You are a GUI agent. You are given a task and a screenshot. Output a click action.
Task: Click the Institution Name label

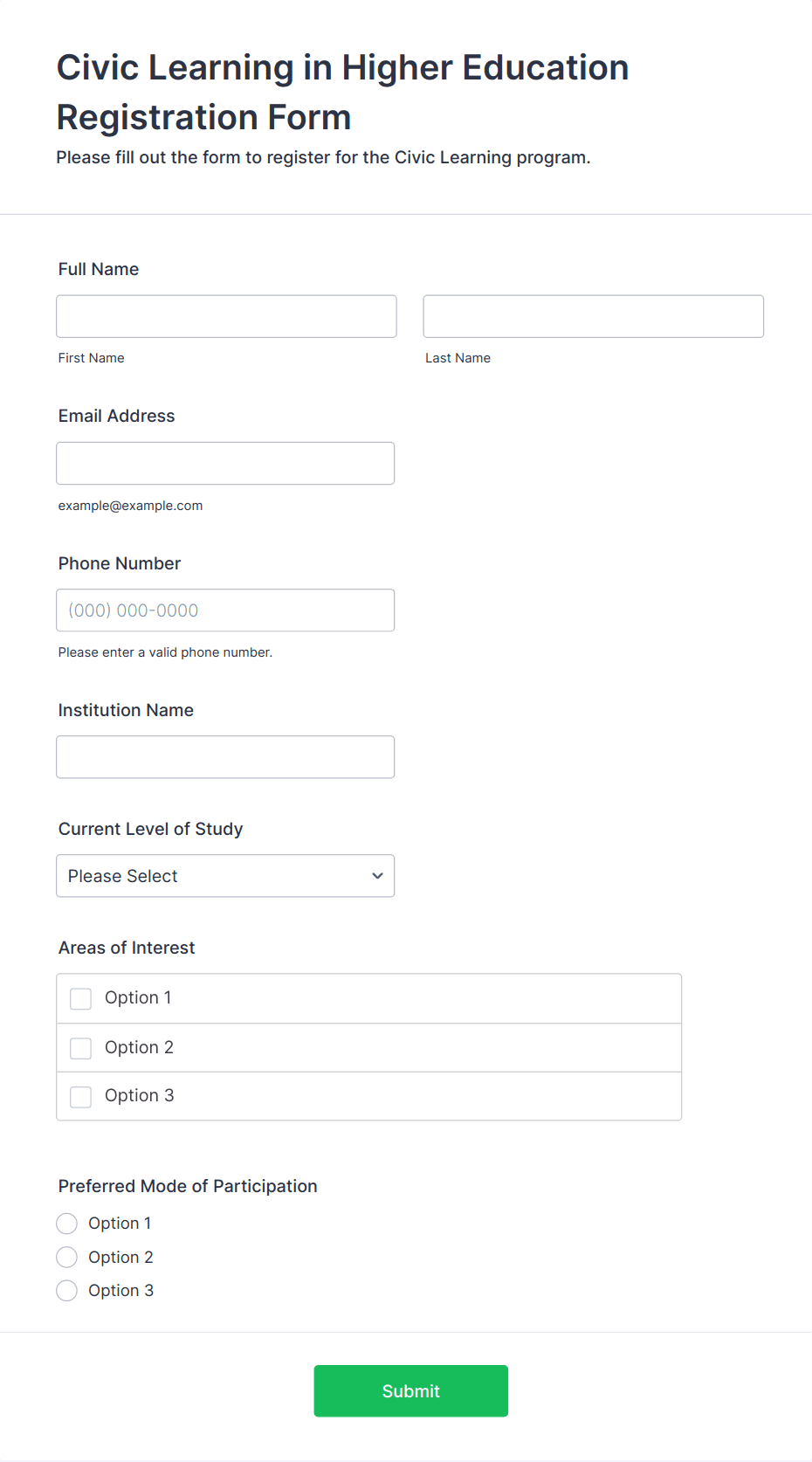[x=126, y=710]
